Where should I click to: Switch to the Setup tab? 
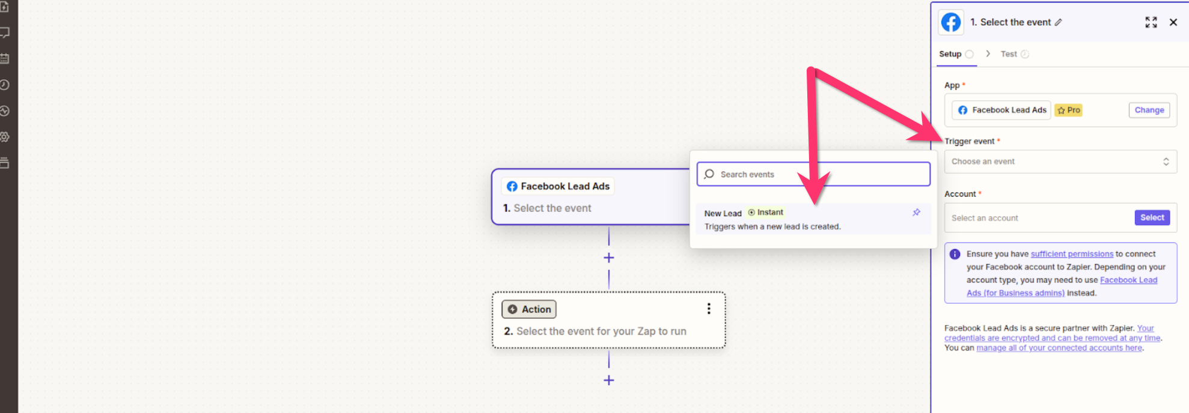[950, 54]
